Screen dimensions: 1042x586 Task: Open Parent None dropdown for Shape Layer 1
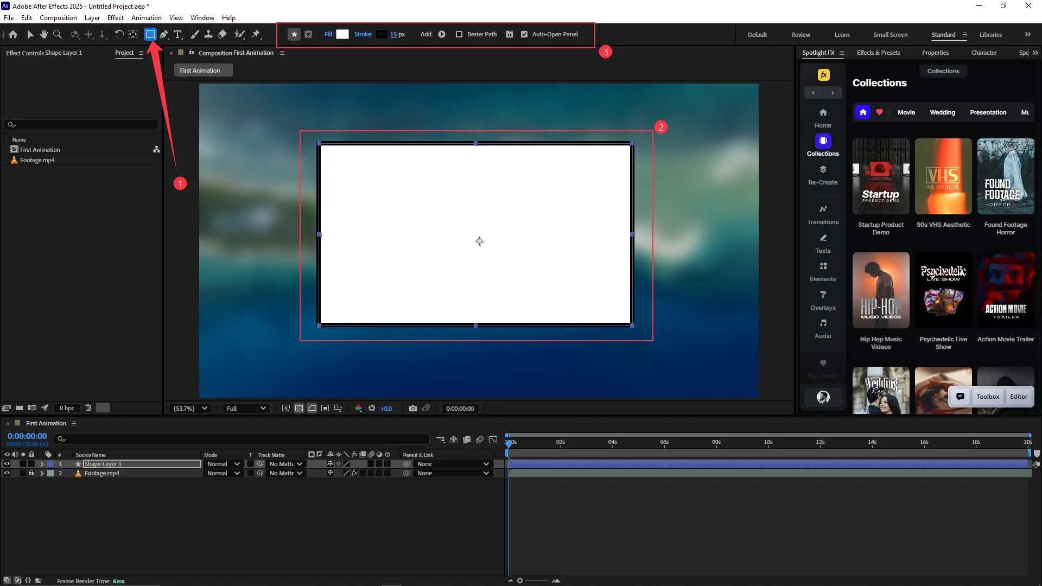point(453,464)
